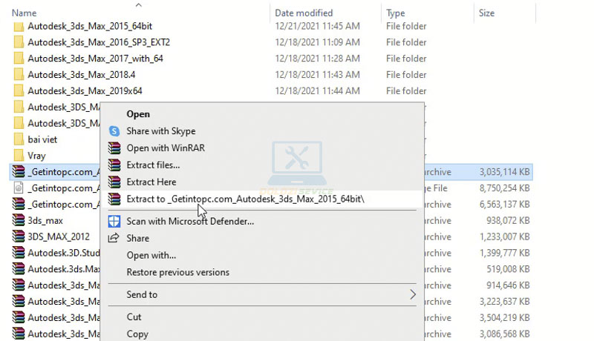Select Extract files... option

[153, 165]
